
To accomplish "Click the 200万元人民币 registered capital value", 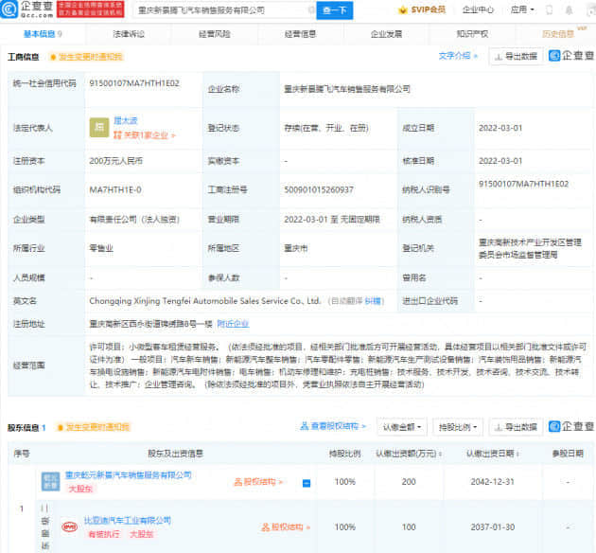I will coord(116,161).
